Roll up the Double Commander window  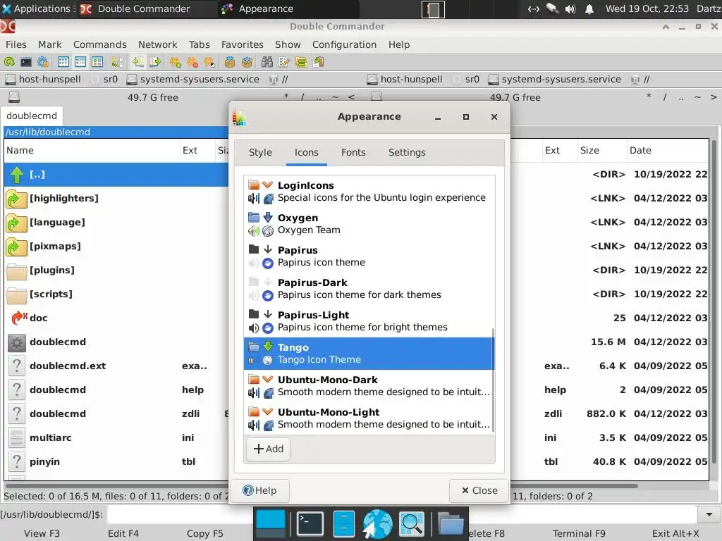[666, 27]
